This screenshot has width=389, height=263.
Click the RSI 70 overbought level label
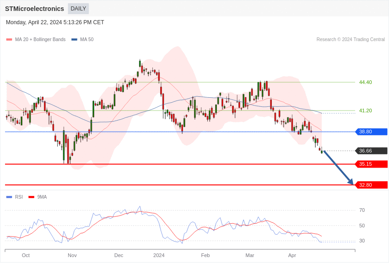coord(362,210)
